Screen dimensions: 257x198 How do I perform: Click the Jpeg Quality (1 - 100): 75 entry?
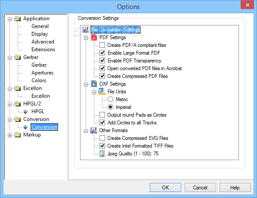tap(133, 154)
